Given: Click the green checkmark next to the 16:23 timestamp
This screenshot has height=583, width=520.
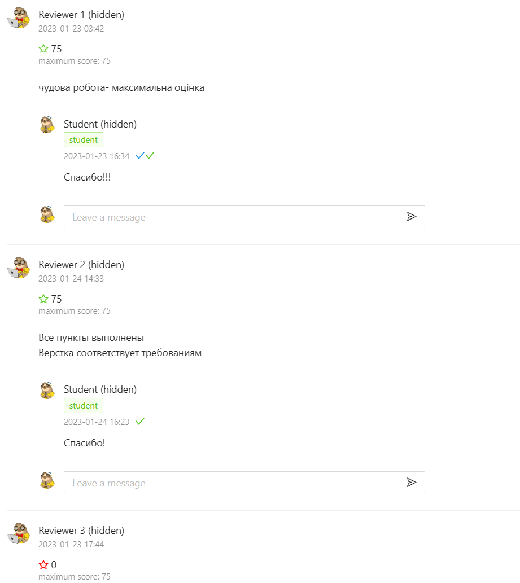Looking at the screenshot, I should [x=140, y=421].
